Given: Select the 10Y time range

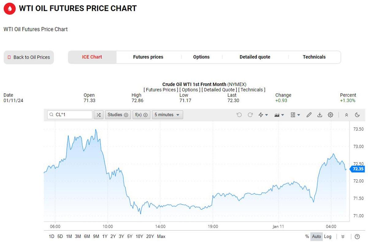Looking at the screenshot, I should point(139,236).
